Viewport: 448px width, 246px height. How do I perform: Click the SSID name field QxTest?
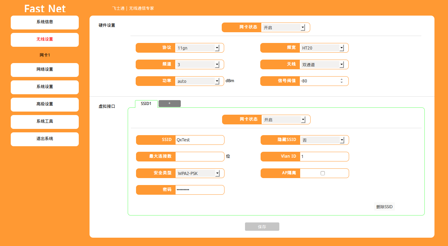click(199, 140)
